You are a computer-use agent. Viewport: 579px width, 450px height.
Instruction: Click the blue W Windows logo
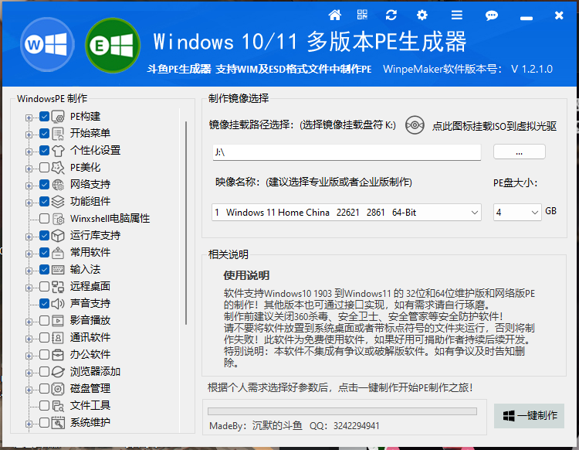click(47, 44)
